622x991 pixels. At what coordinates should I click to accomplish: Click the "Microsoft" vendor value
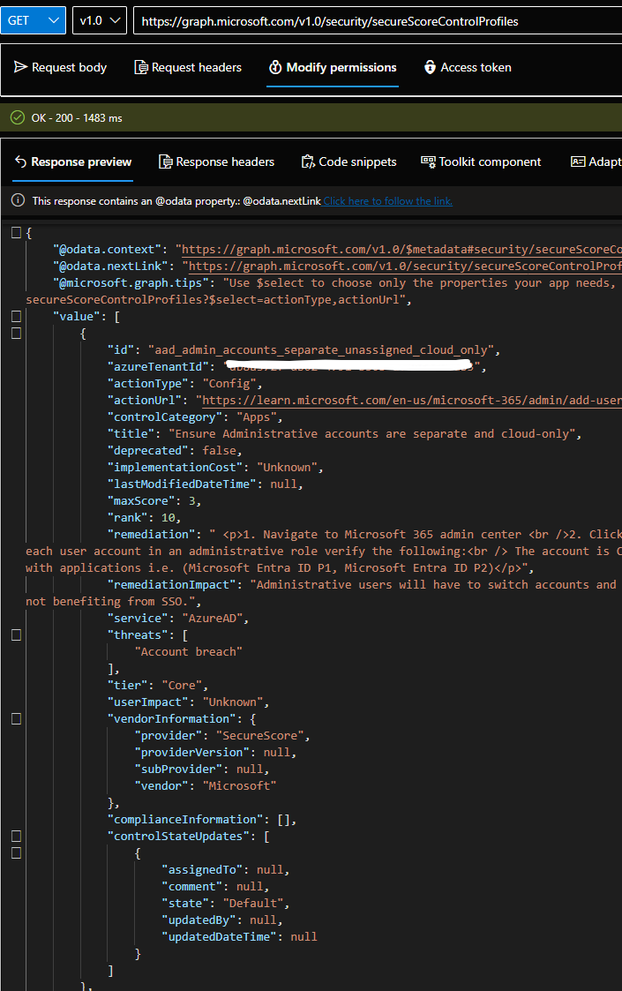pyautogui.click(x=240, y=785)
